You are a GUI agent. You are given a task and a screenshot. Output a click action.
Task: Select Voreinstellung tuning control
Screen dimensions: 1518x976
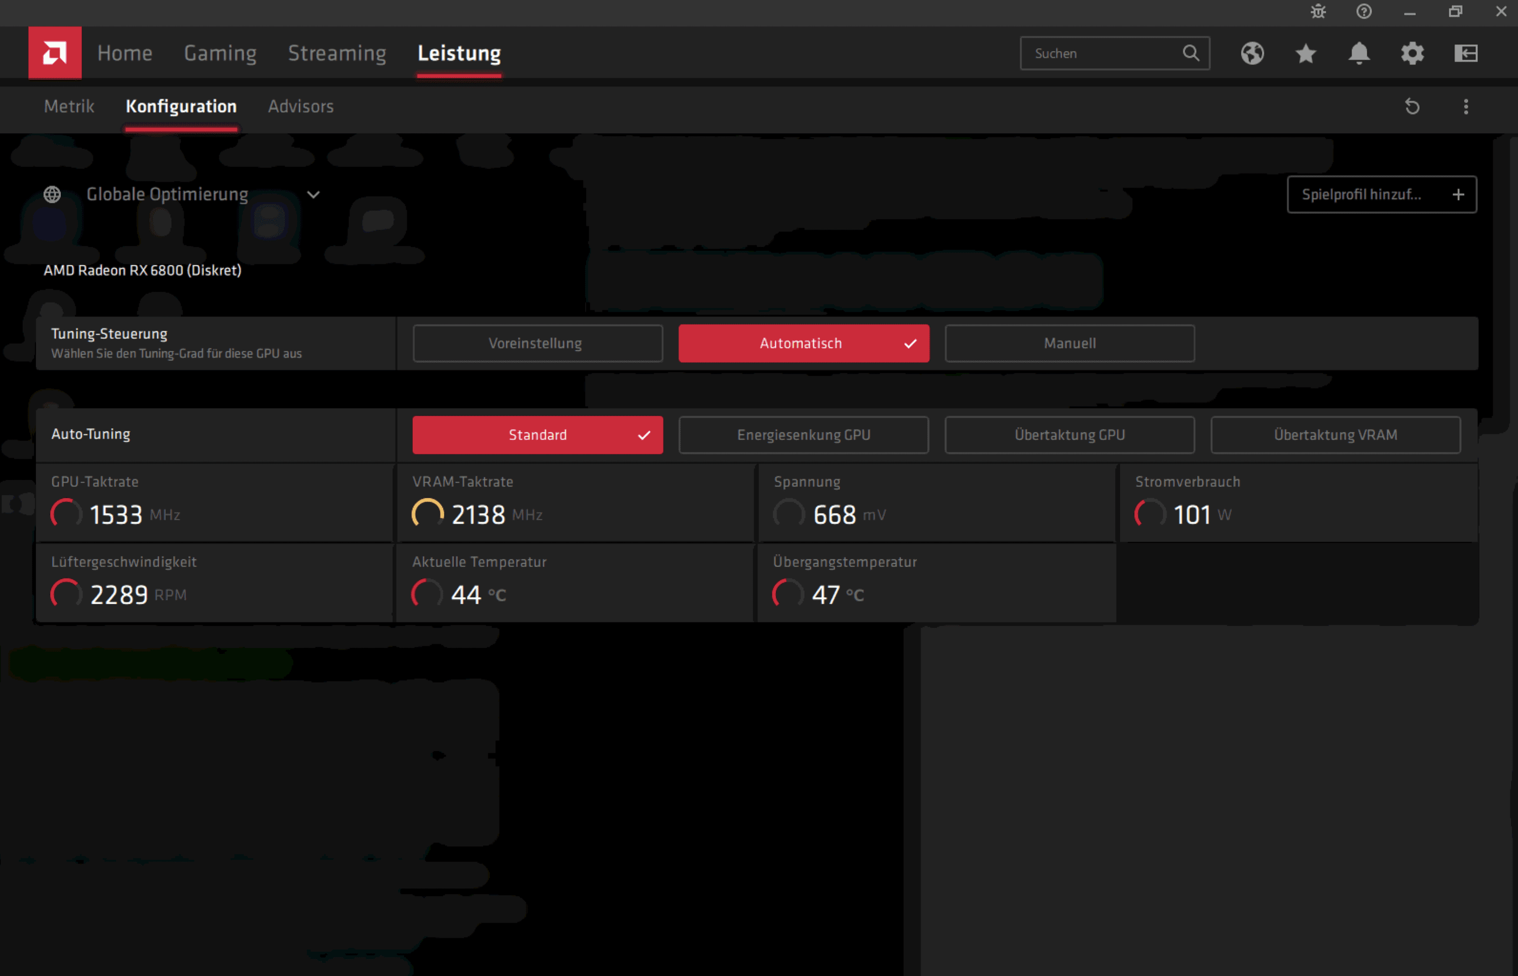tap(538, 344)
